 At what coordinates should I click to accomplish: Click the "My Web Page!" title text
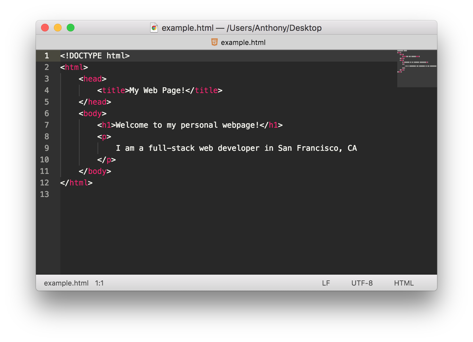coord(157,90)
